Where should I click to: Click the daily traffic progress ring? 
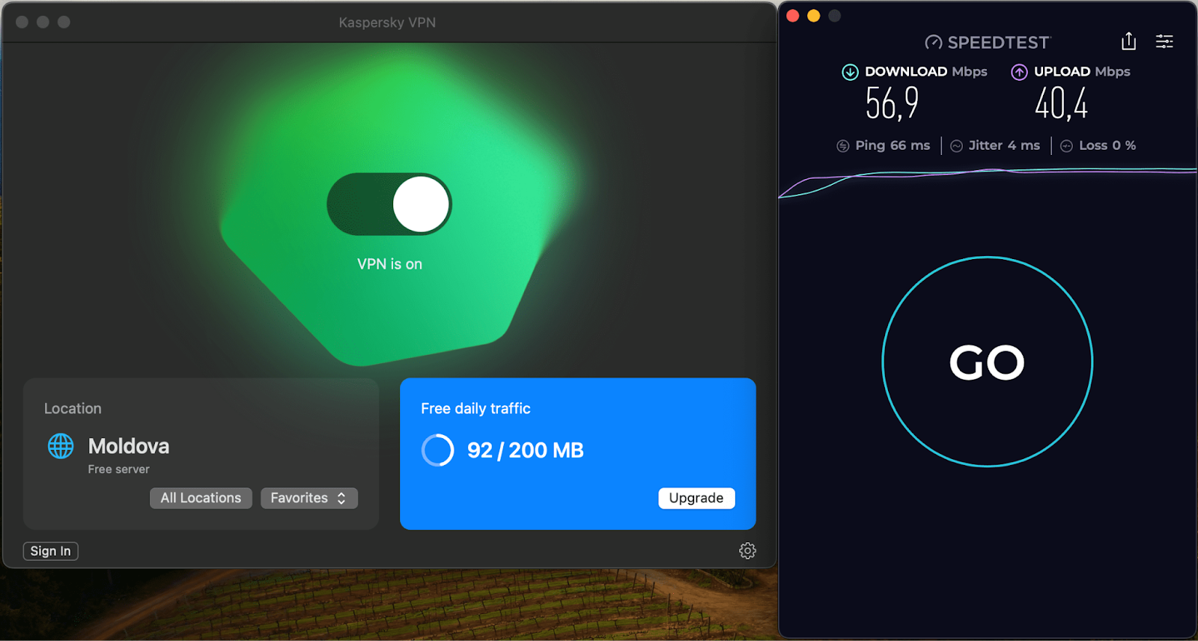tap(438, 450)
